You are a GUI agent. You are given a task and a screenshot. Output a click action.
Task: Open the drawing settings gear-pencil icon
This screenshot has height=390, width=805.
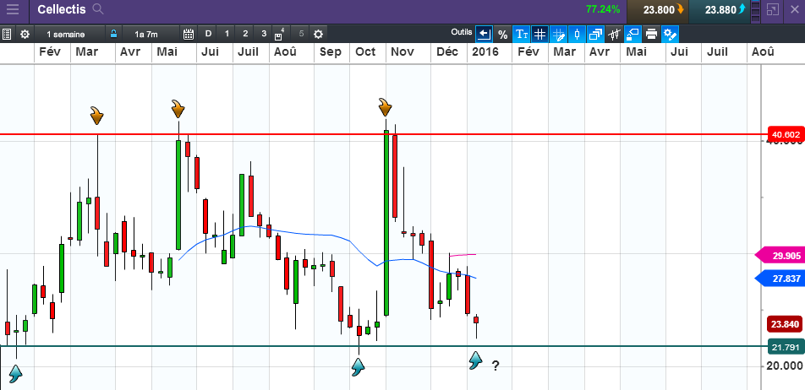point(670,35)
